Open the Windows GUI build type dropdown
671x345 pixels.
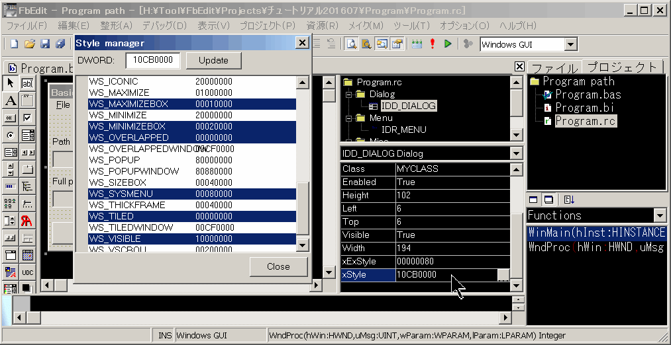(570, 44)
